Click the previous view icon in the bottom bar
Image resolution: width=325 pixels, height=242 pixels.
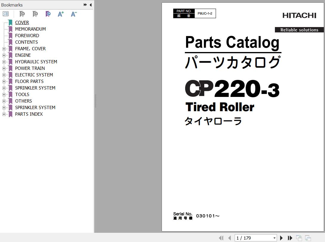(299, 238)
